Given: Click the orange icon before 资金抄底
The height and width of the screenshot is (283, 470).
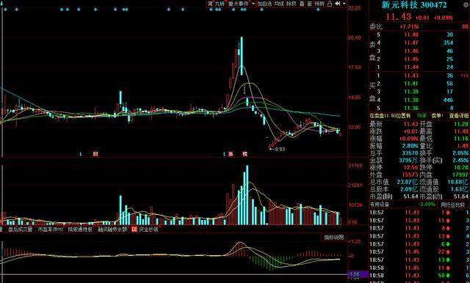Looking at the screenshot, I should point(134,229).
